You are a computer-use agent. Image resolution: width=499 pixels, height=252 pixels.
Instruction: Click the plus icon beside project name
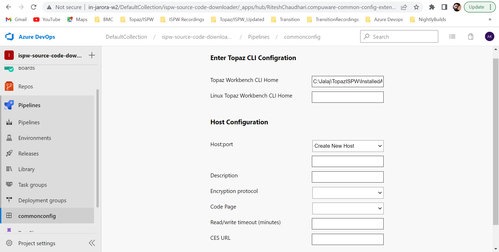click(x=92, y=55)
